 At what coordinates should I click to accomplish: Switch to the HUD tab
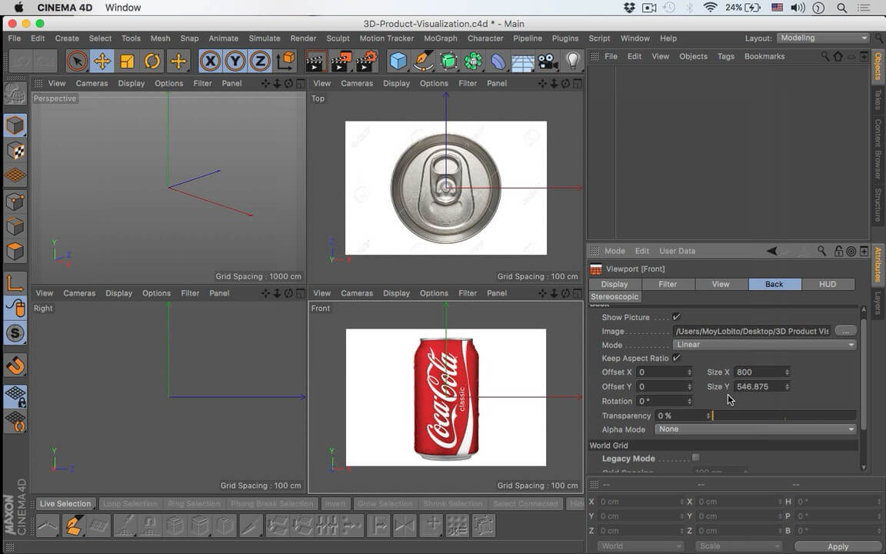pos(827,284)
